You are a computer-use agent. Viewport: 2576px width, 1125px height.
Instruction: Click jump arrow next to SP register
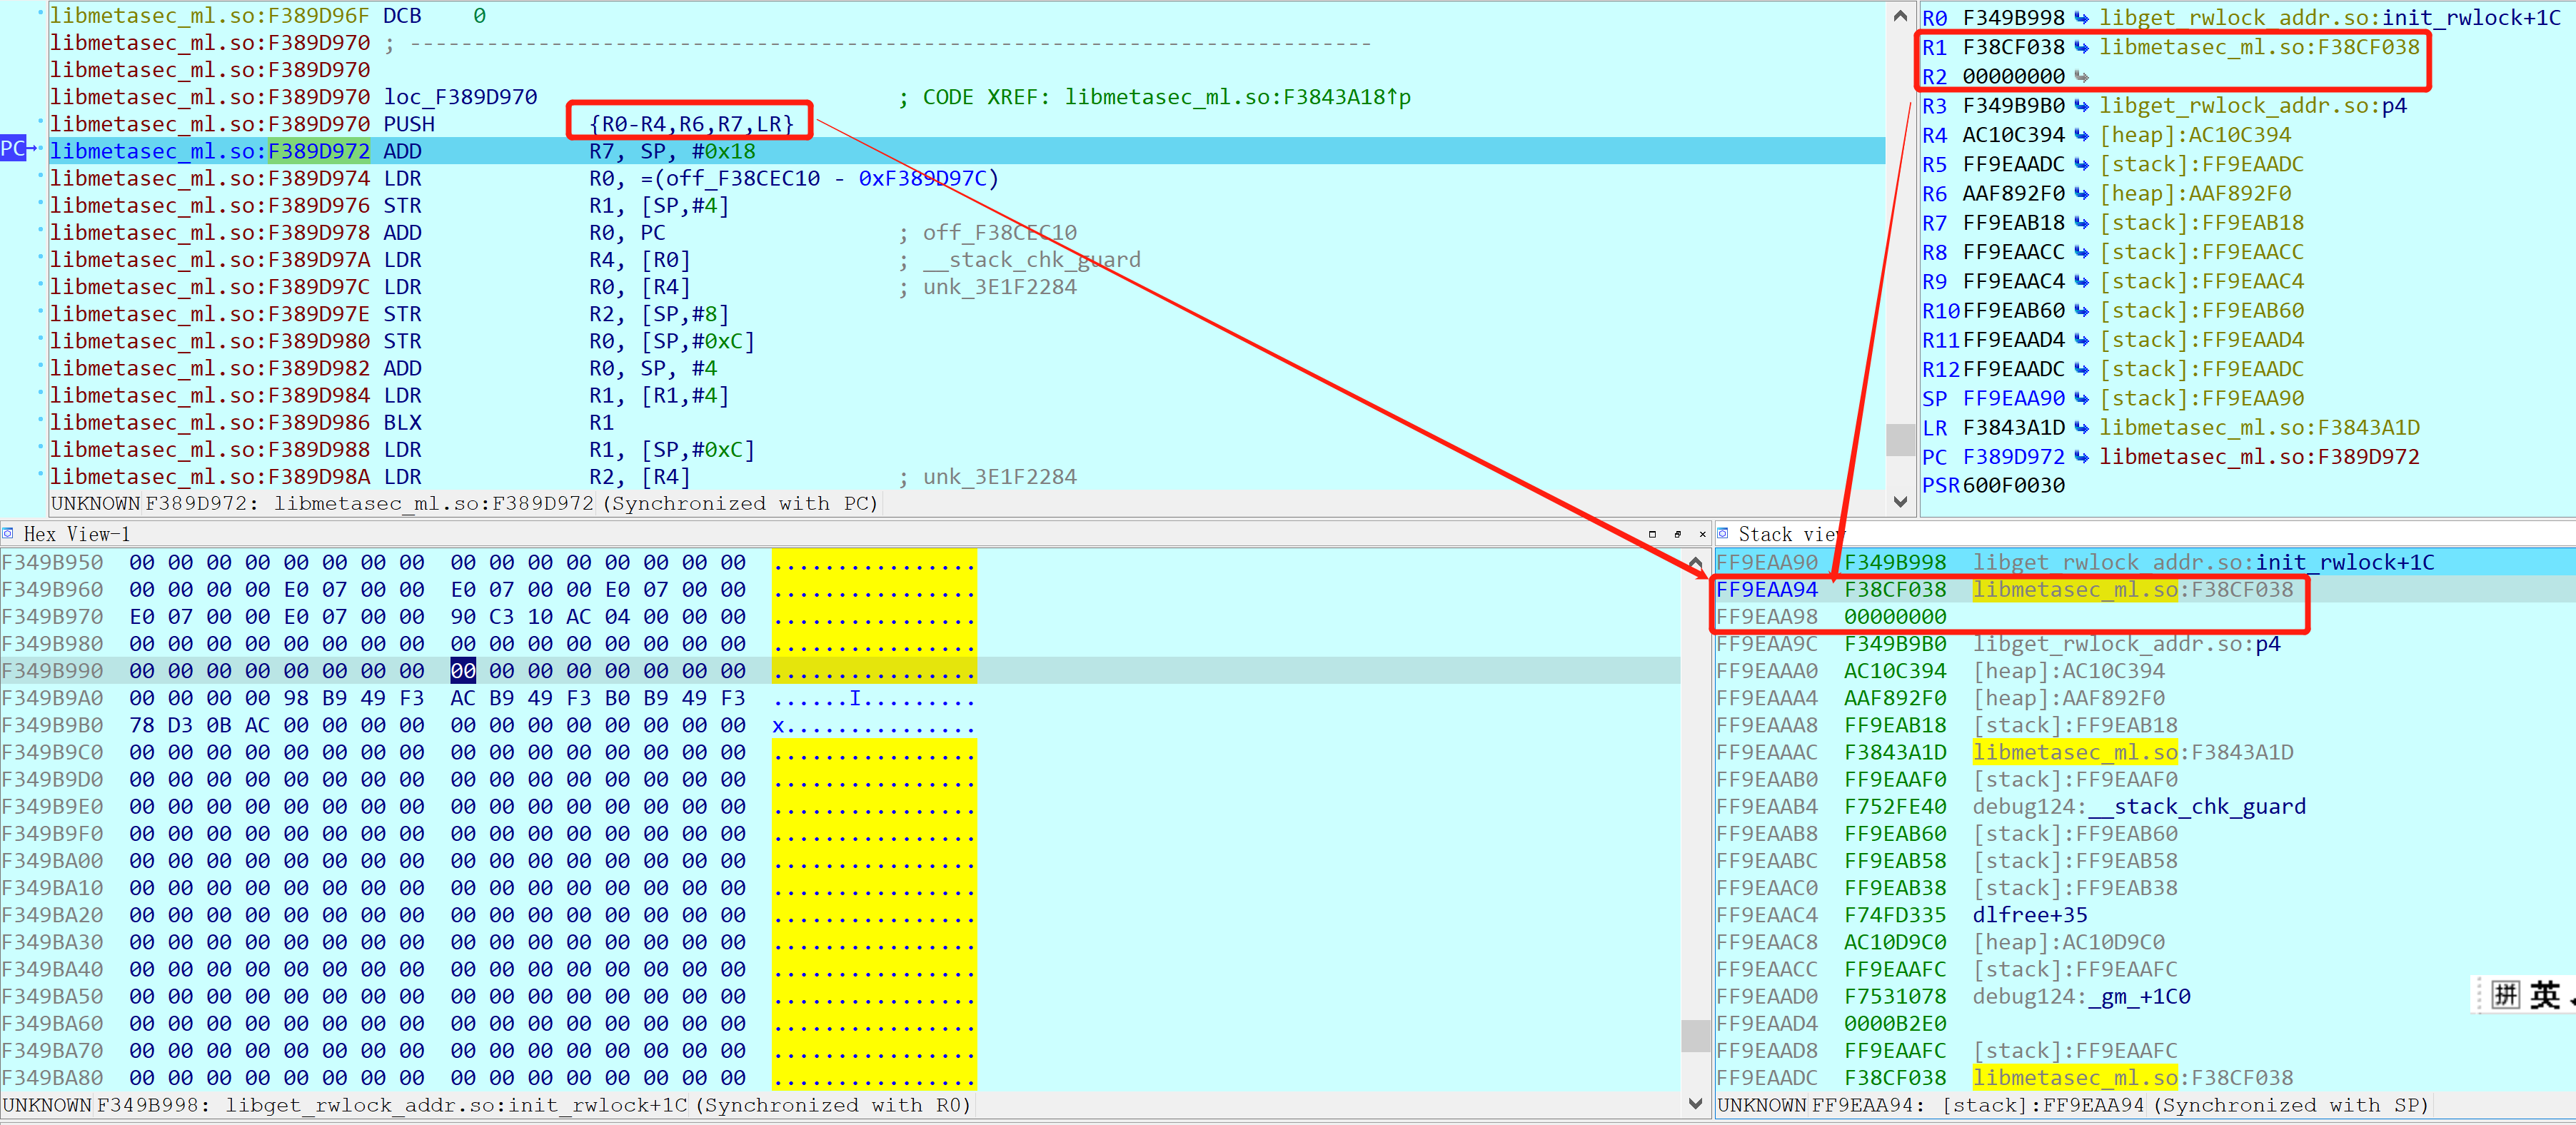[x=2081, y=399]
